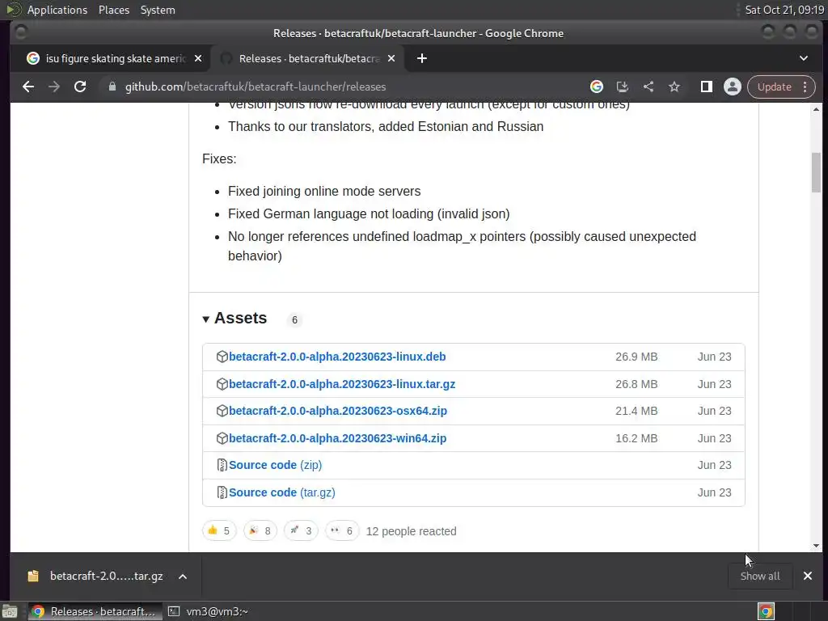Click the forward navigation arrow
The height and width of the screenshot is (621, 828).
click(x=54, y=87)
